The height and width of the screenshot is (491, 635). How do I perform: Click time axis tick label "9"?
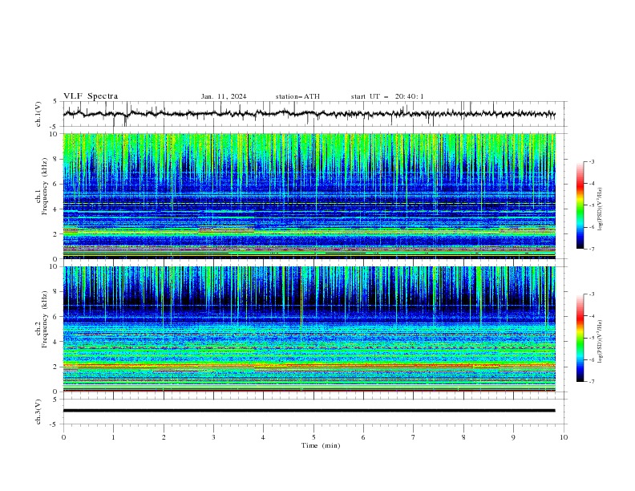[513, 437]
